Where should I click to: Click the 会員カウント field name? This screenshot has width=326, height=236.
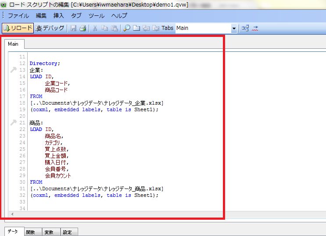coord(58,176)
